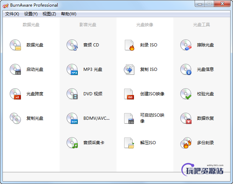
Task: Open the 可启动ISO映像 command prompt page icon
Action: [129, 118]
